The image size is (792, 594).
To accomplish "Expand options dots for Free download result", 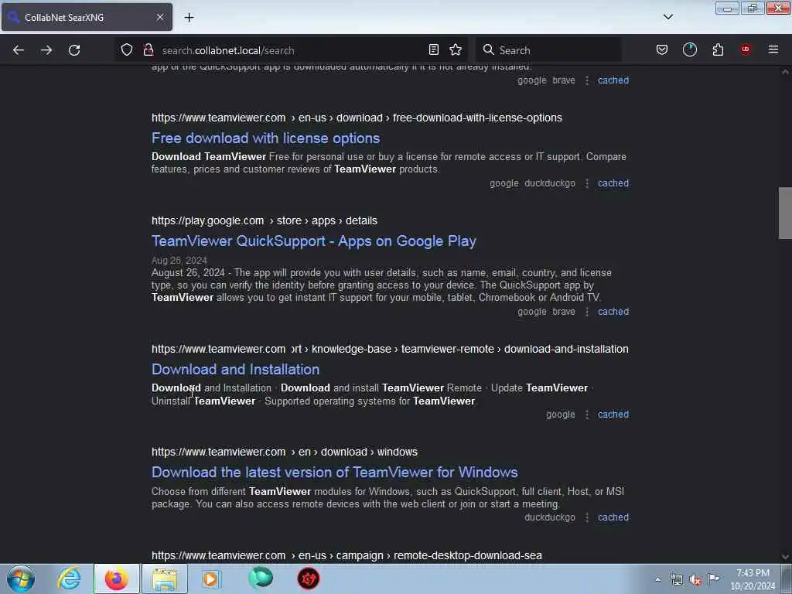I will point(587,183).
